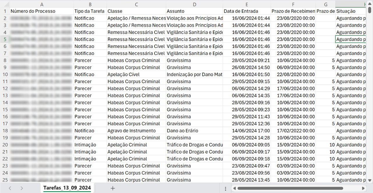The width and height of the screenshot is (373, 193).
Task: Click the next sheet navigation arrow
Action: click(22, 188)
